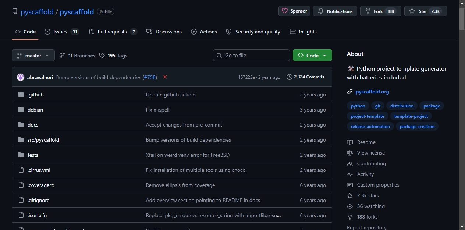Click file icon next to .isort.cfg

pyautogui.click(x=21, y=215)
